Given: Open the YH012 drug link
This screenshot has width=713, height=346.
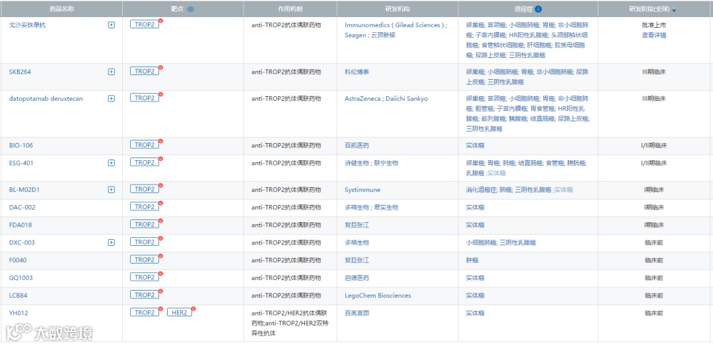Looking at the screenshot, I should point(18,313).
